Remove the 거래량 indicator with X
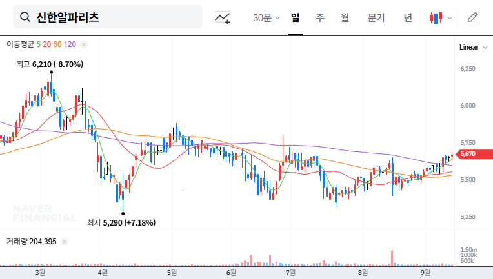The image size is (493, 279). [65, 242]
